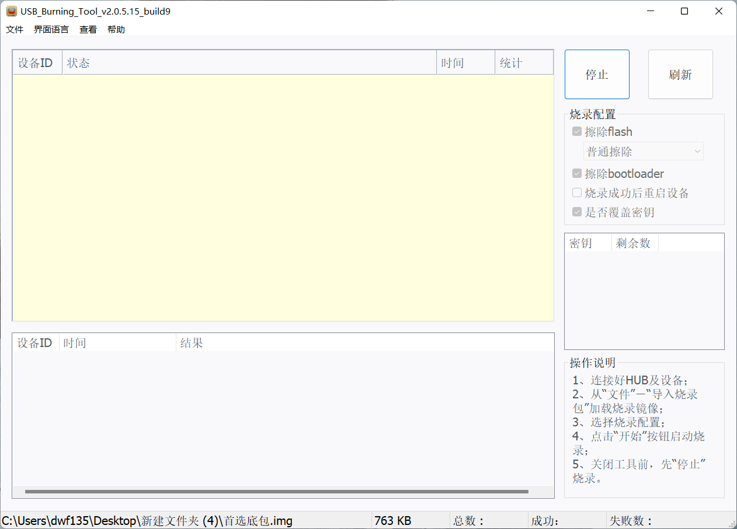Click the 时间 column header in upper table
Screen dimensions: 737x529
[x=465, y=63]
